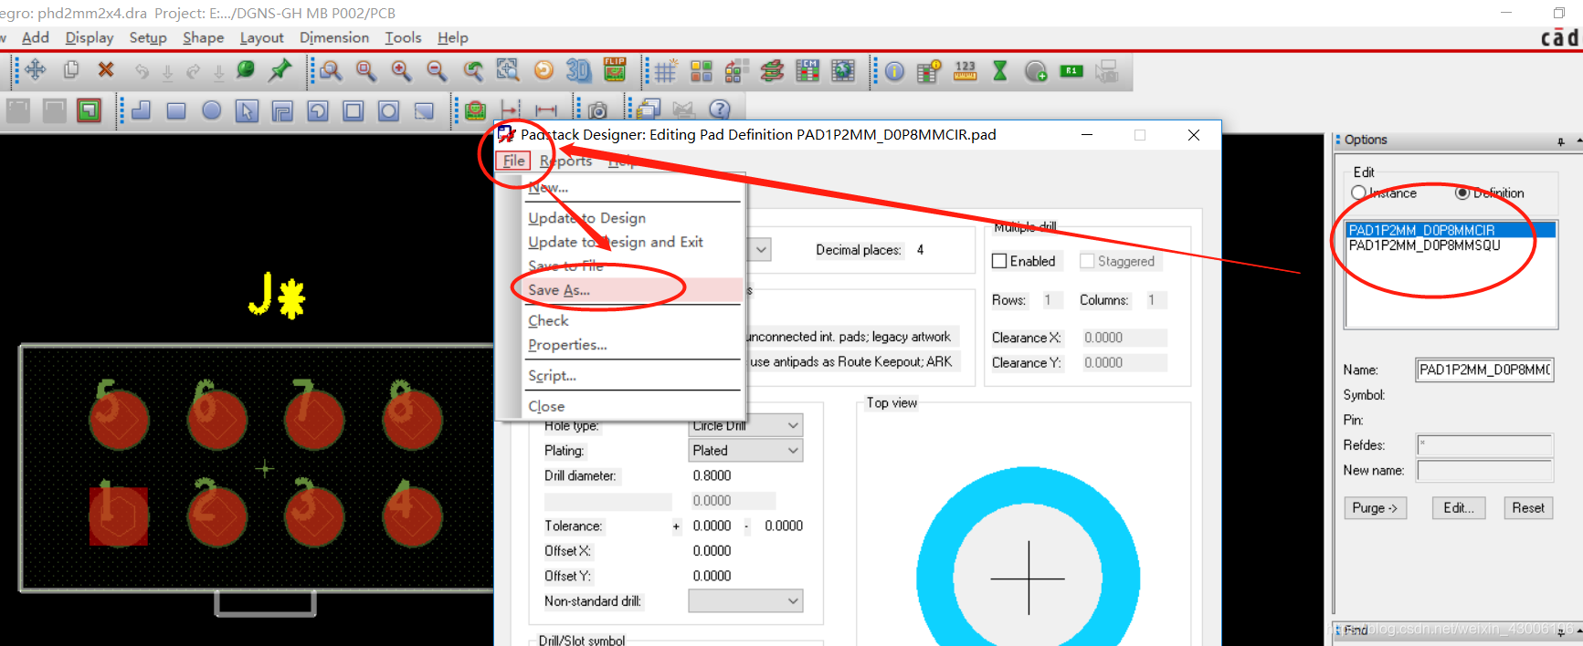Toggle the grid display icon
Screen dimensions: 1583x646
665,71
